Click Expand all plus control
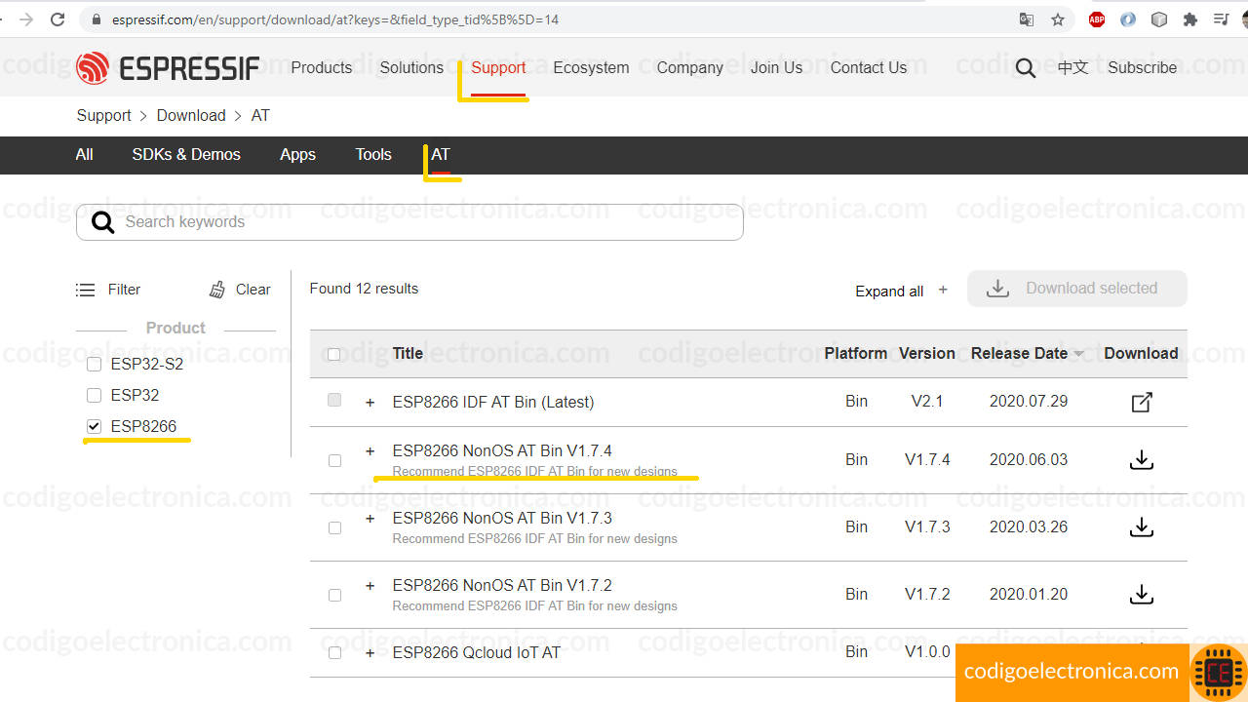1248x702 pixels. pos(943,290)
